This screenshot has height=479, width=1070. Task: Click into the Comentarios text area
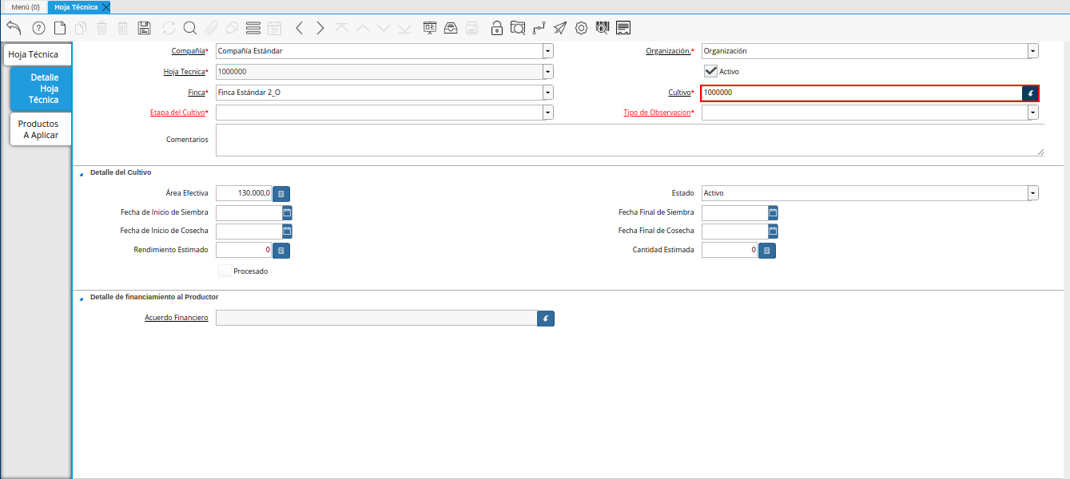click(x=629, y=140)
